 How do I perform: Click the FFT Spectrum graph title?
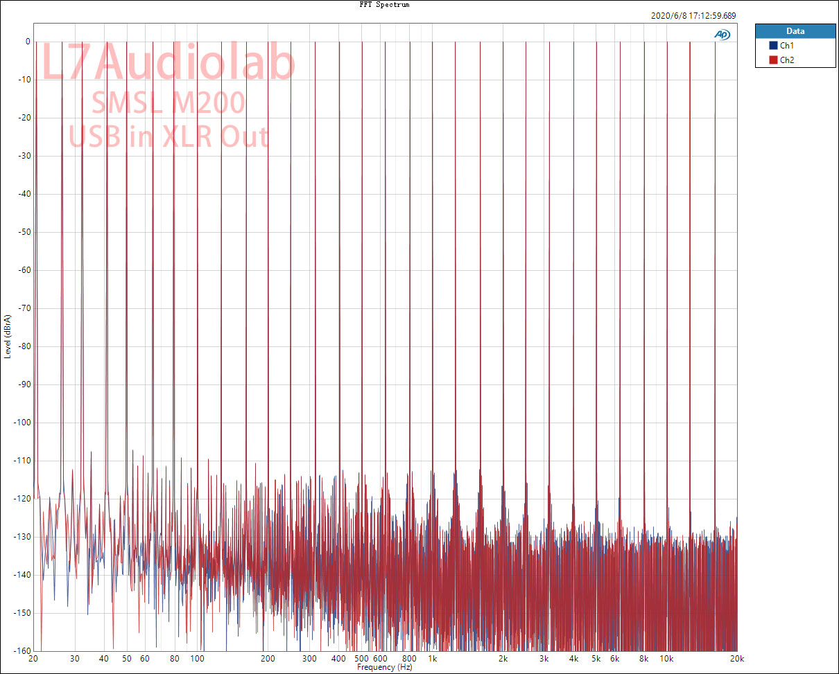click(x=384, y=5)
